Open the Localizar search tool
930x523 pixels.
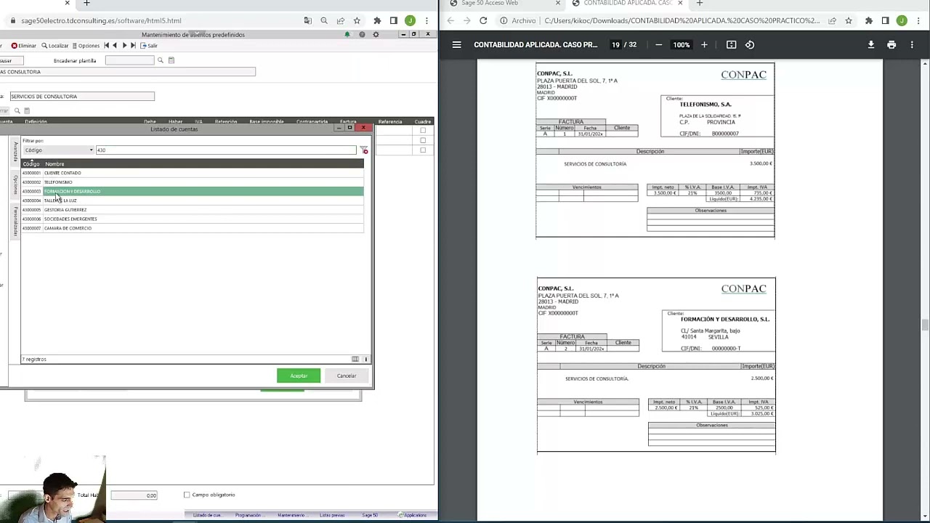(x=54, y=46)
